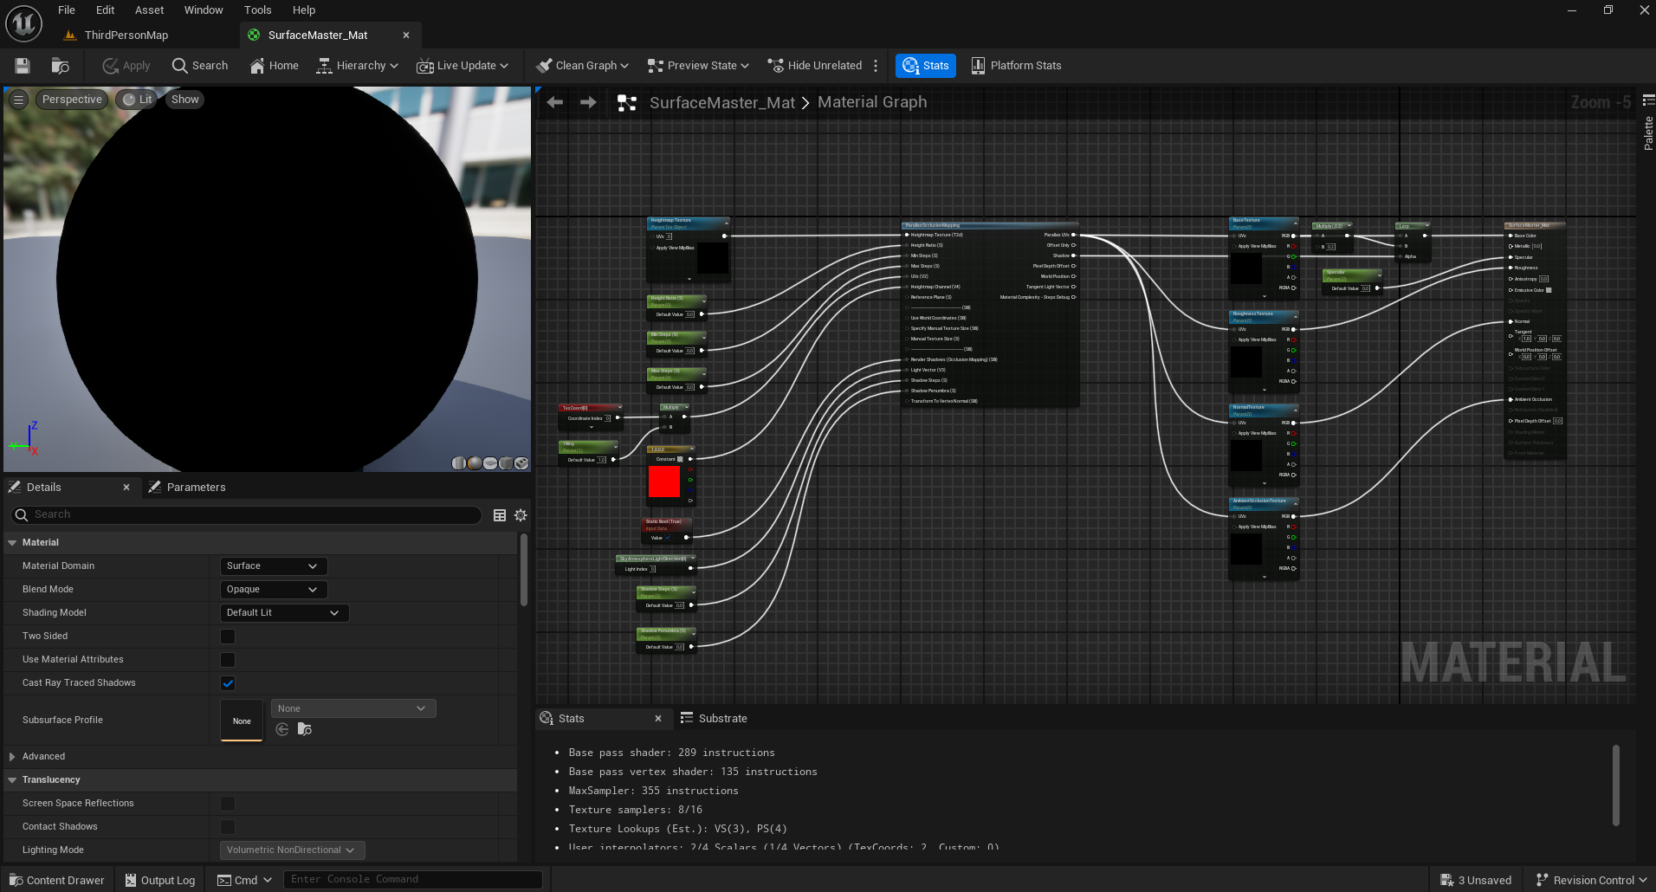Click the Browse to asset icon
Image resolution: width=1656 pixels, height=892 pixels.
pyautogui.click(x=60, y=66)
